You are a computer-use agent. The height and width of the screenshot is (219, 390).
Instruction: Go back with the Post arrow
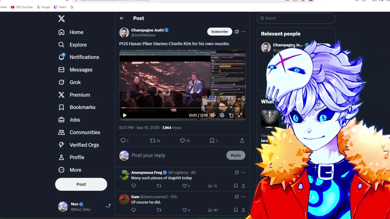[122, 18]
